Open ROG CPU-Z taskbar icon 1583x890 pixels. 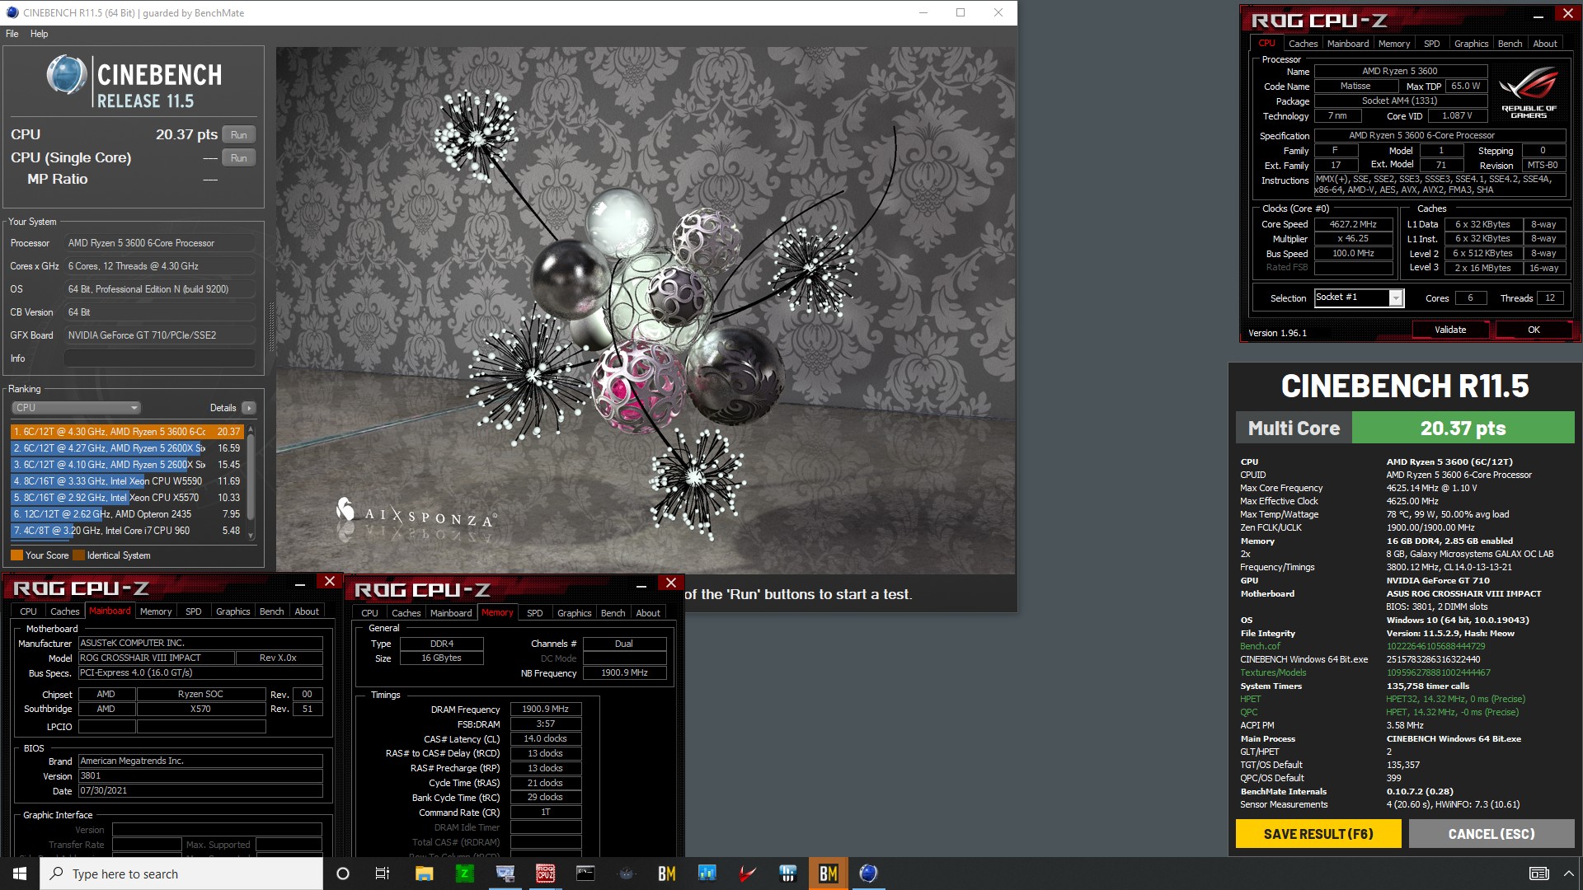tap(545, 874)
